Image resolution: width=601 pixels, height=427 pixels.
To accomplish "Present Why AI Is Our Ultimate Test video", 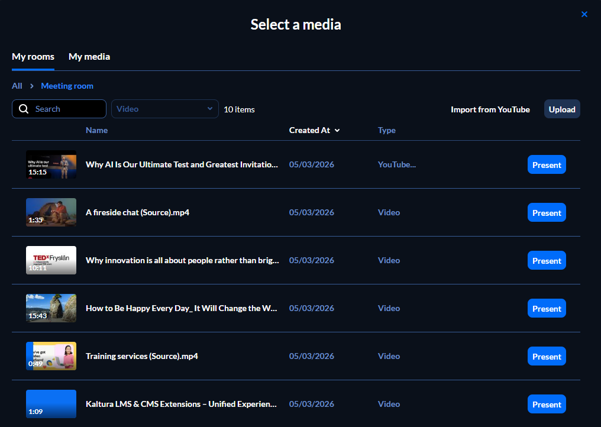I will pos(547,165).
